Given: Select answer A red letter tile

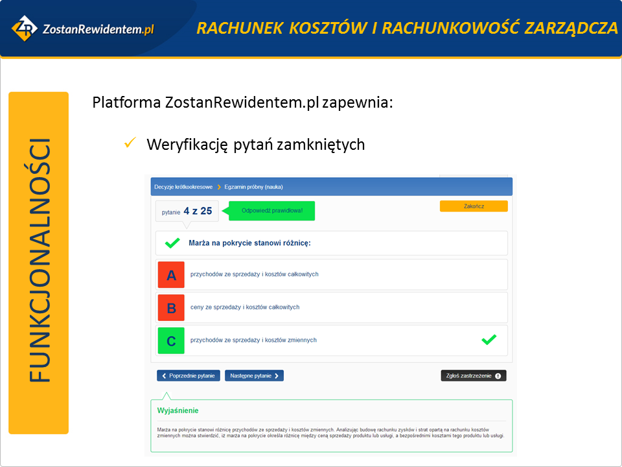Looking at the screenshot, I should (x=171, y=275).
